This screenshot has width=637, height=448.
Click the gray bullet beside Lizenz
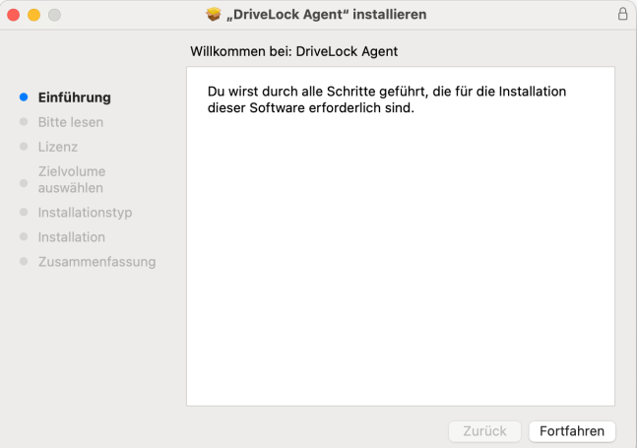(x=24, y=147)
